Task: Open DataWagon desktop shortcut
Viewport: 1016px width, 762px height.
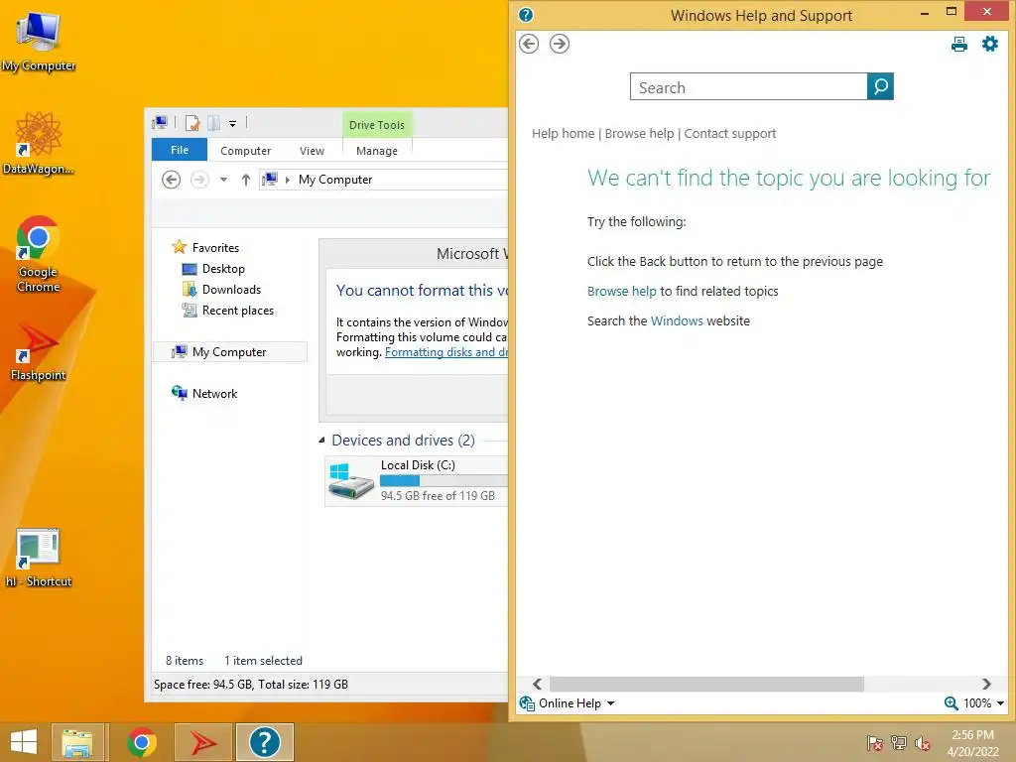Action: coord(39,143)
